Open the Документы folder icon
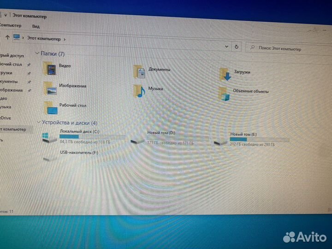This screenshot has width=332, height=249. point(139,71)
